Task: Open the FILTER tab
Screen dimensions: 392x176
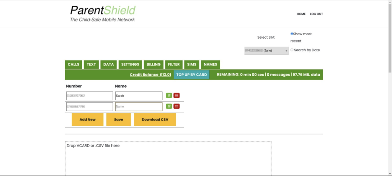Action: click(174, 65)
